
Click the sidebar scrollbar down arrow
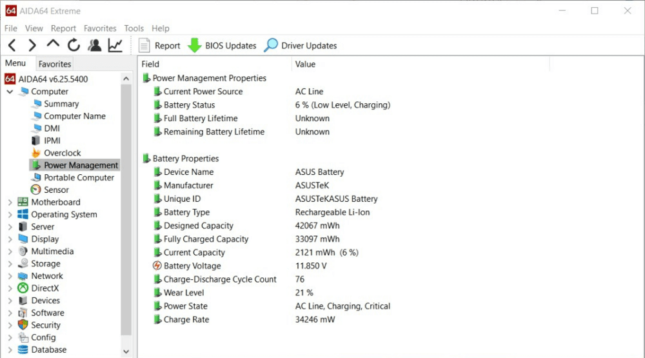[x=126, y=352]
